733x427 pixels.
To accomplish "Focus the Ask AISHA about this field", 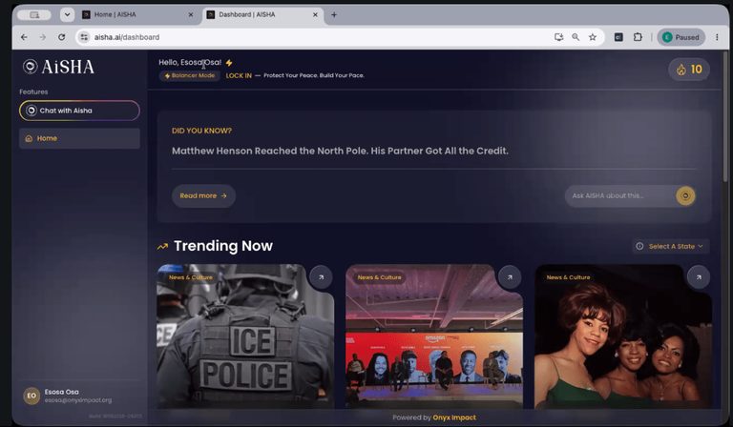I will pyautogui.click(x=620, y=196).
